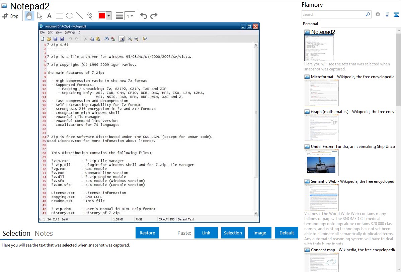Screen dimensions: 401x272
Task: Choose the arrow pointer tool
Action: [x=39, y=16]
